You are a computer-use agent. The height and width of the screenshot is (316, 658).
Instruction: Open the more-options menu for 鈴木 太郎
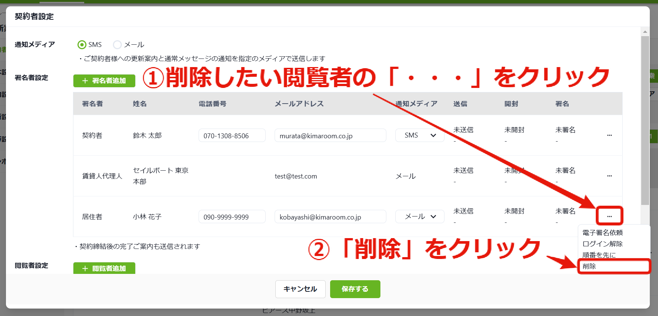[610, 135]
